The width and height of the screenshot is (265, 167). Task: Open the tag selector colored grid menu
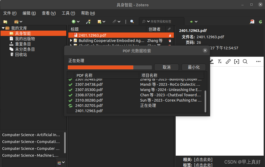(61, 163)
